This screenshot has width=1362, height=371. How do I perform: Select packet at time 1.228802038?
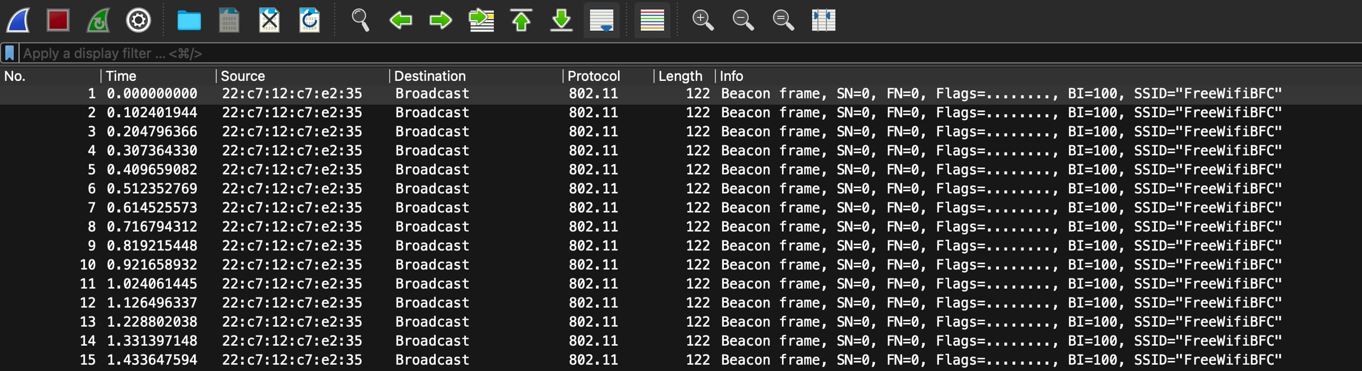(x=681, y=322)
